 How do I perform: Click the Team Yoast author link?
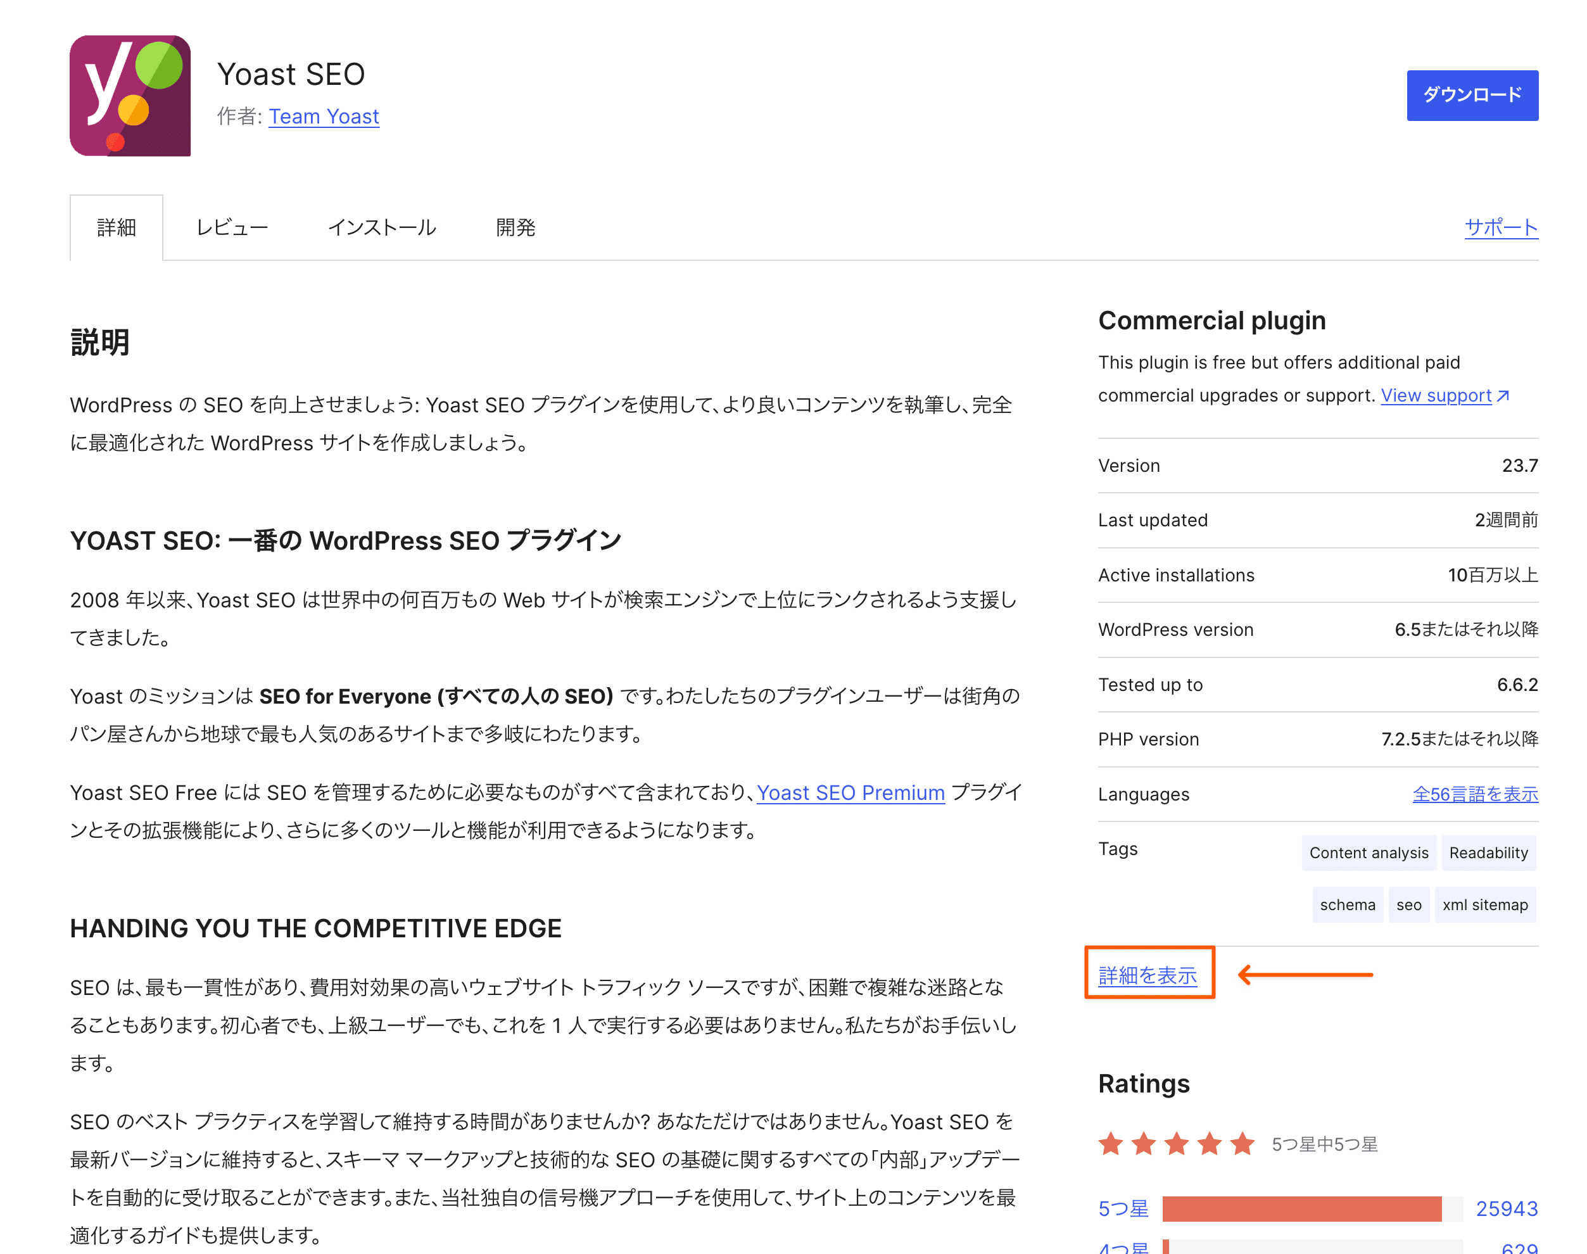[x=325, y=115]
